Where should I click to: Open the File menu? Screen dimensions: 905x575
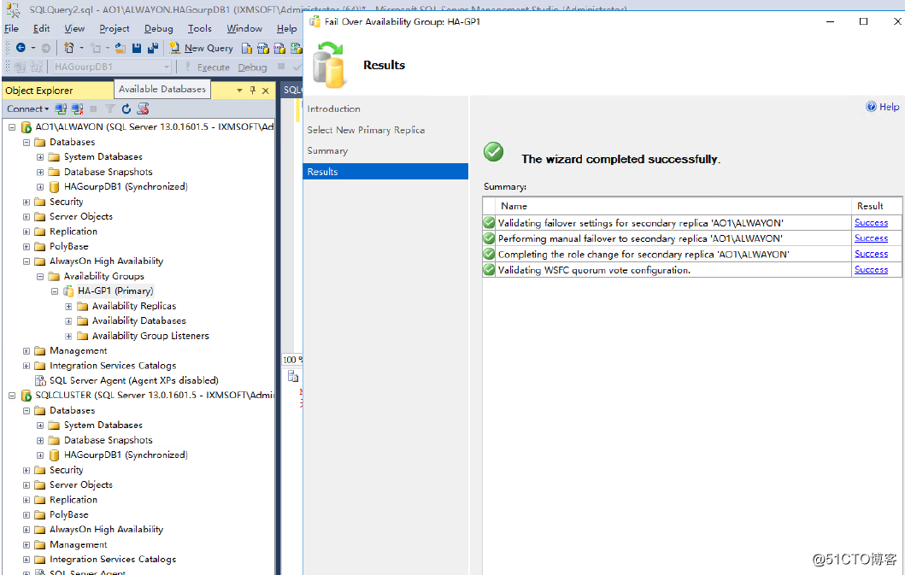(x=12, y=28)
